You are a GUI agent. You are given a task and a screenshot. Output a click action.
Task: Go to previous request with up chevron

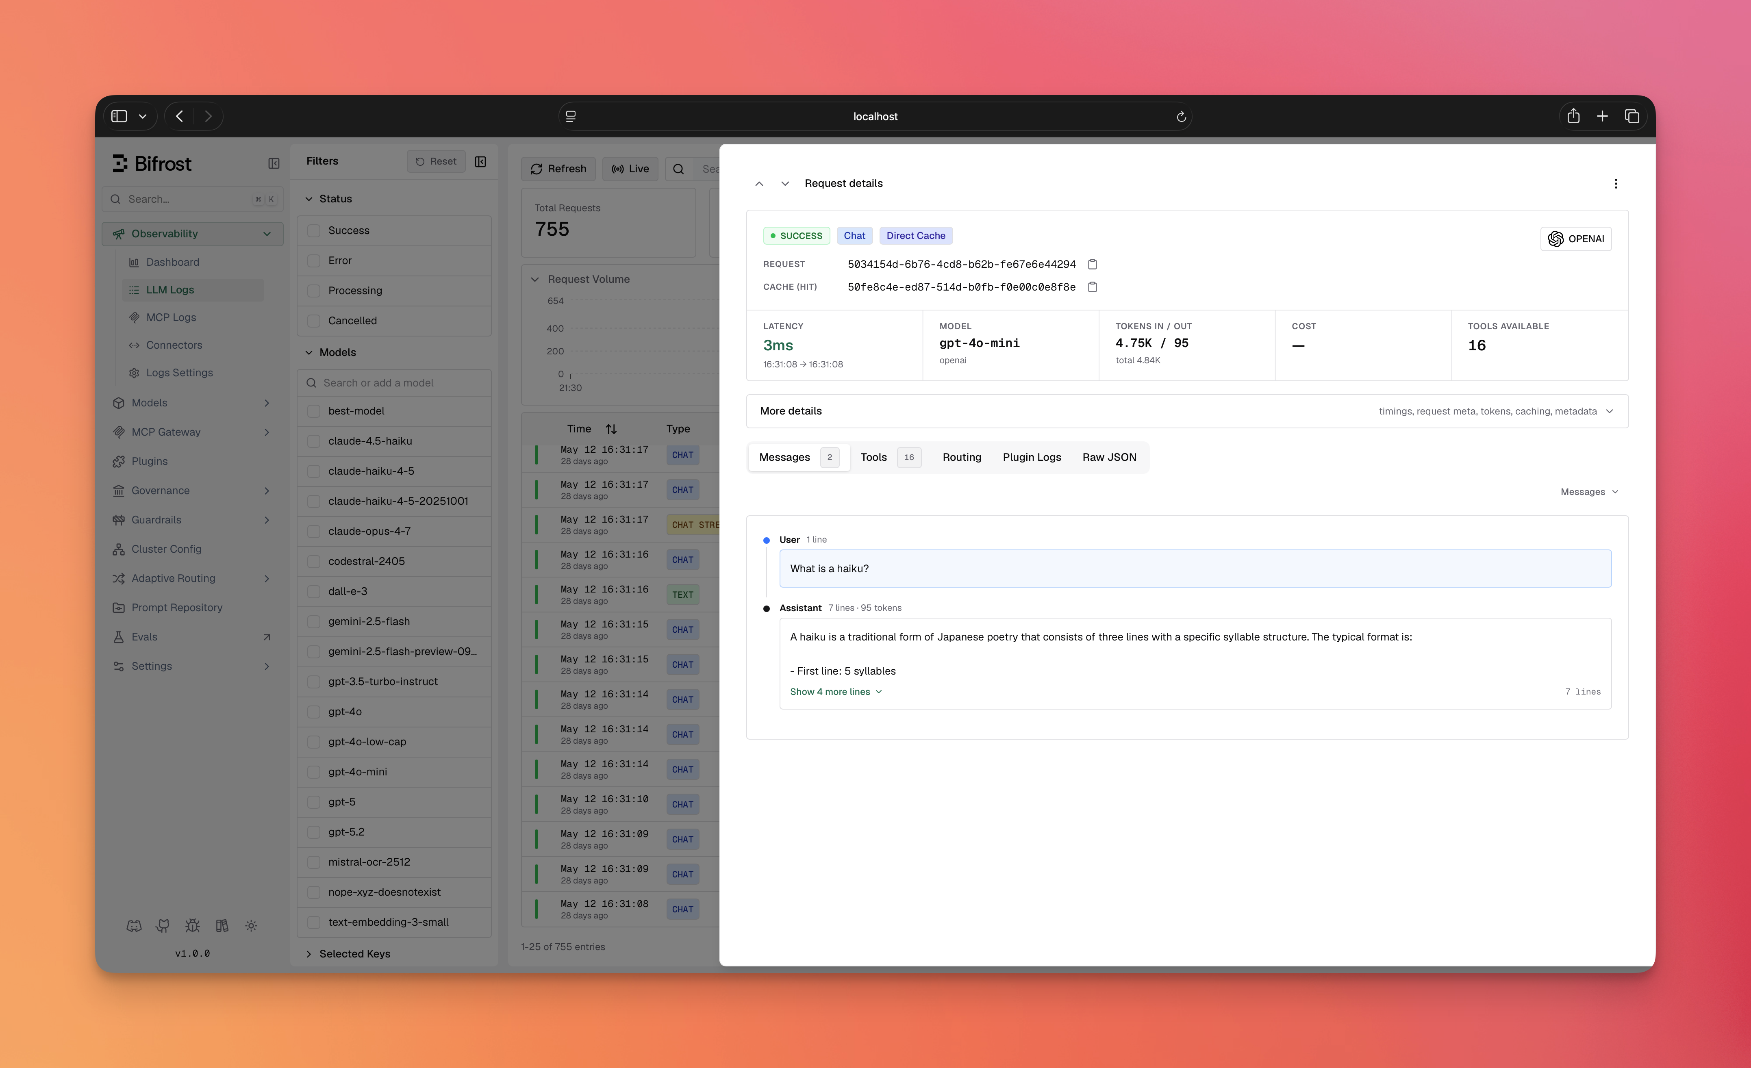759,183
